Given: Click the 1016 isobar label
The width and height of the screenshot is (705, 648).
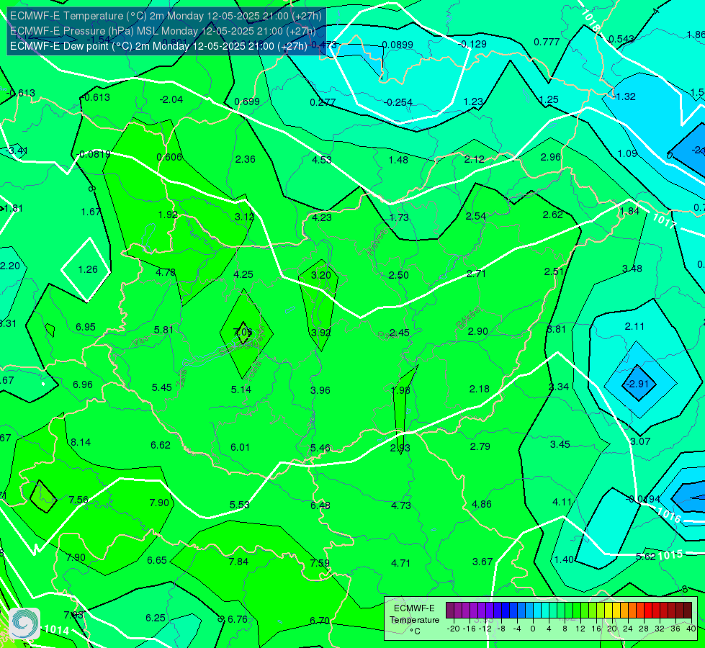Looking at the screenshot, I should (x=668, y=515).
